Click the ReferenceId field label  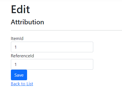[x=22, y=56]
